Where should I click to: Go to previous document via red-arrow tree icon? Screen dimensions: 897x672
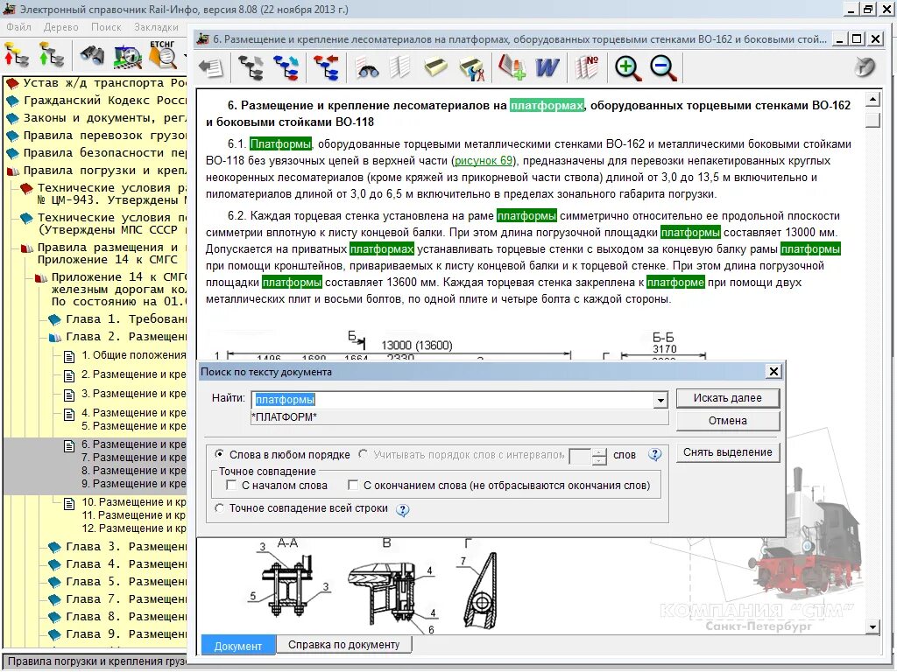[x=326, y=68]
